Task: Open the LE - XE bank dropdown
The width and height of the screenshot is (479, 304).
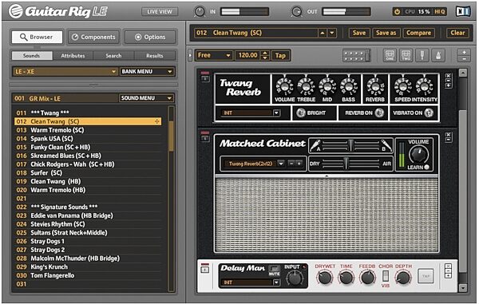Action: (x=65, y=72)
